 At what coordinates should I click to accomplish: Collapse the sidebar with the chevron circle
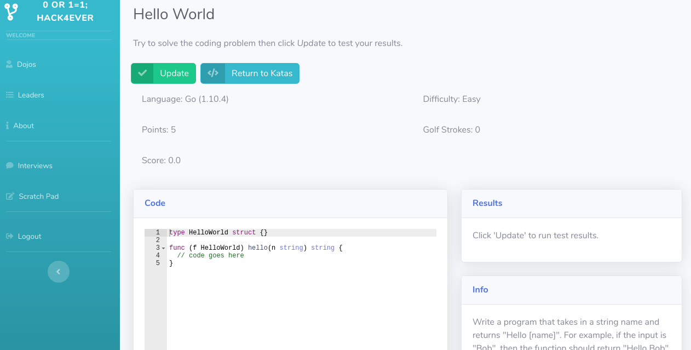point(59,272)
